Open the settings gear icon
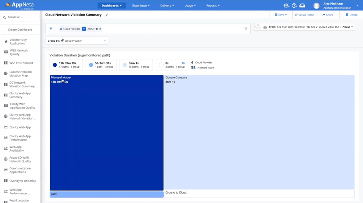The height and width of the screenshot is (203, 363). coord(286,6)
